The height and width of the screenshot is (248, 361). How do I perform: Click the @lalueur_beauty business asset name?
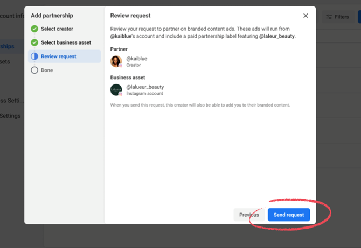[x=145, y=87]
